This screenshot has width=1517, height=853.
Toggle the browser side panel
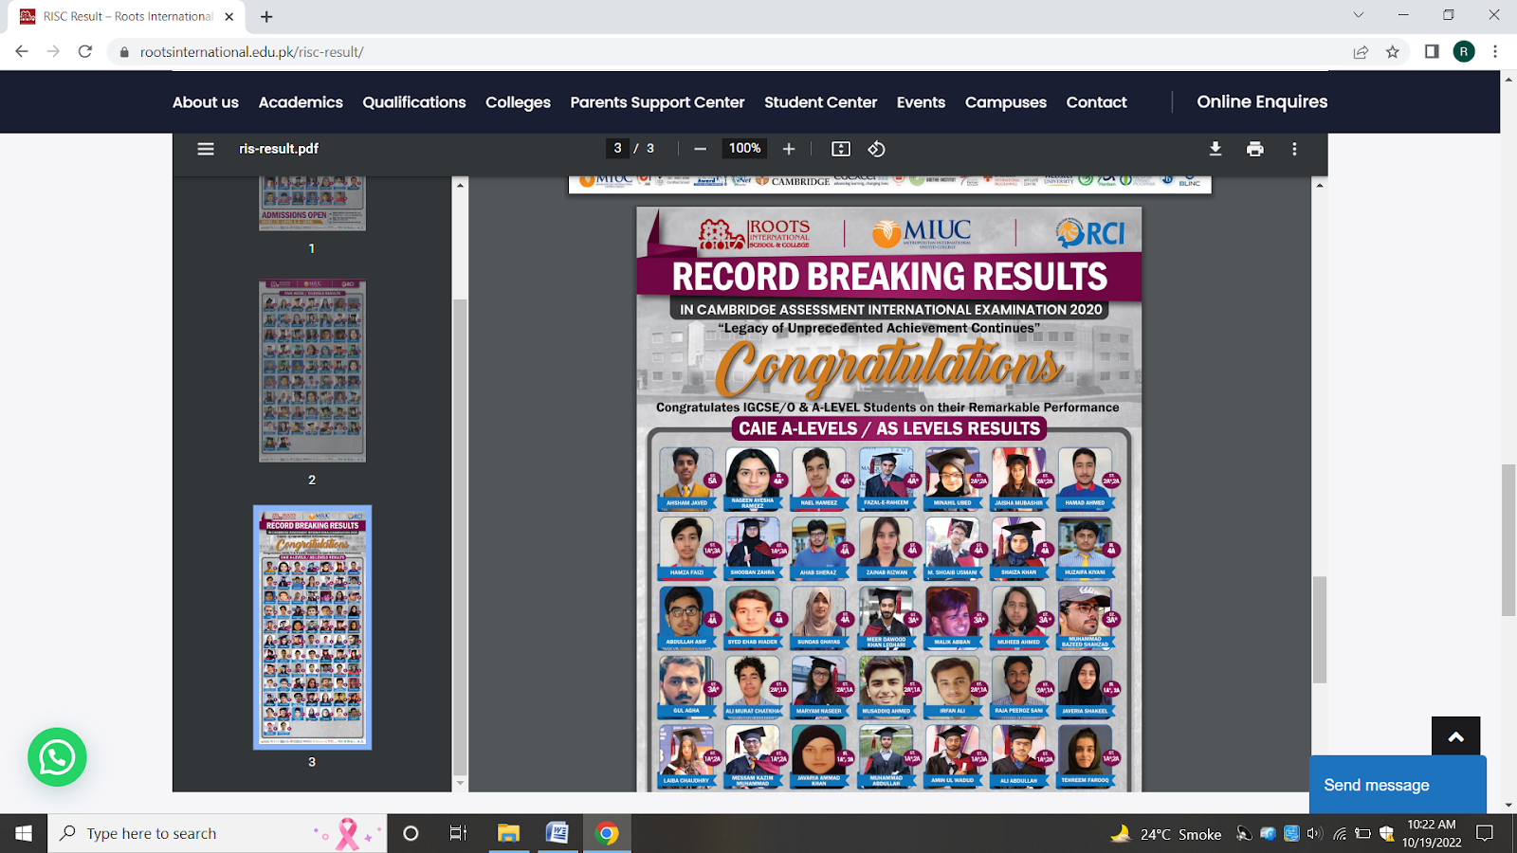pyautogui.click(x=1432, y=52)
